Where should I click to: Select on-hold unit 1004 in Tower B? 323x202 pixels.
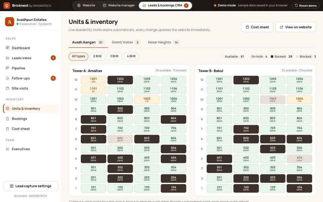pyautogui.click(x=299, y=100)
